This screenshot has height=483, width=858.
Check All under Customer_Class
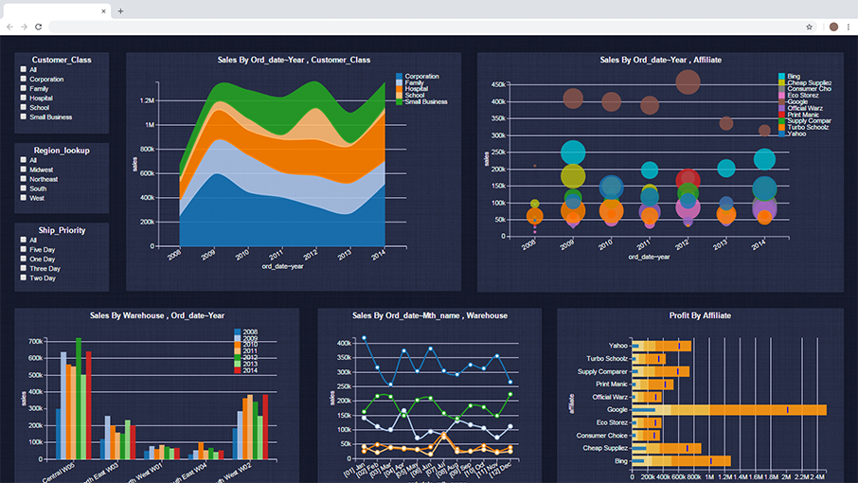[23, 69]
